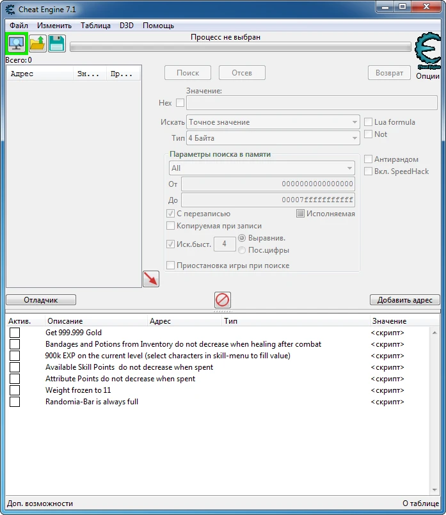Open the Файл menu
Viewport: 446px width, 515px height.
pos(19,26)
